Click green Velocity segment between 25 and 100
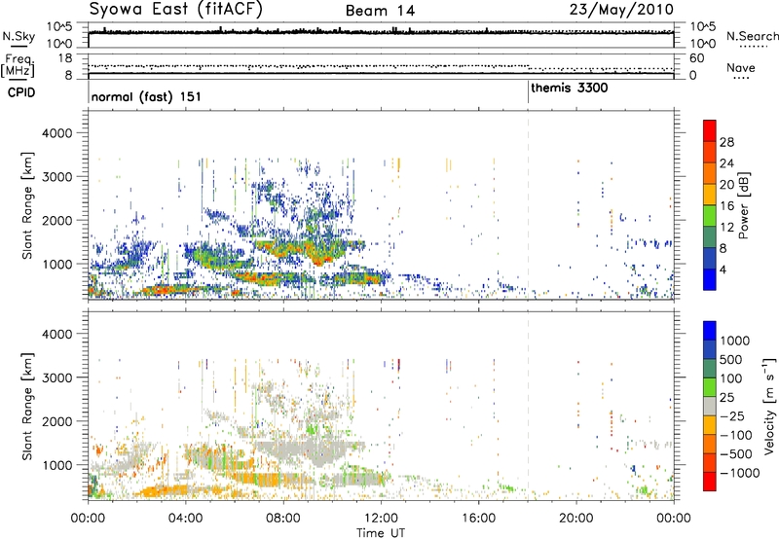This screenshot has width=779, height=539. pos(710,387)
